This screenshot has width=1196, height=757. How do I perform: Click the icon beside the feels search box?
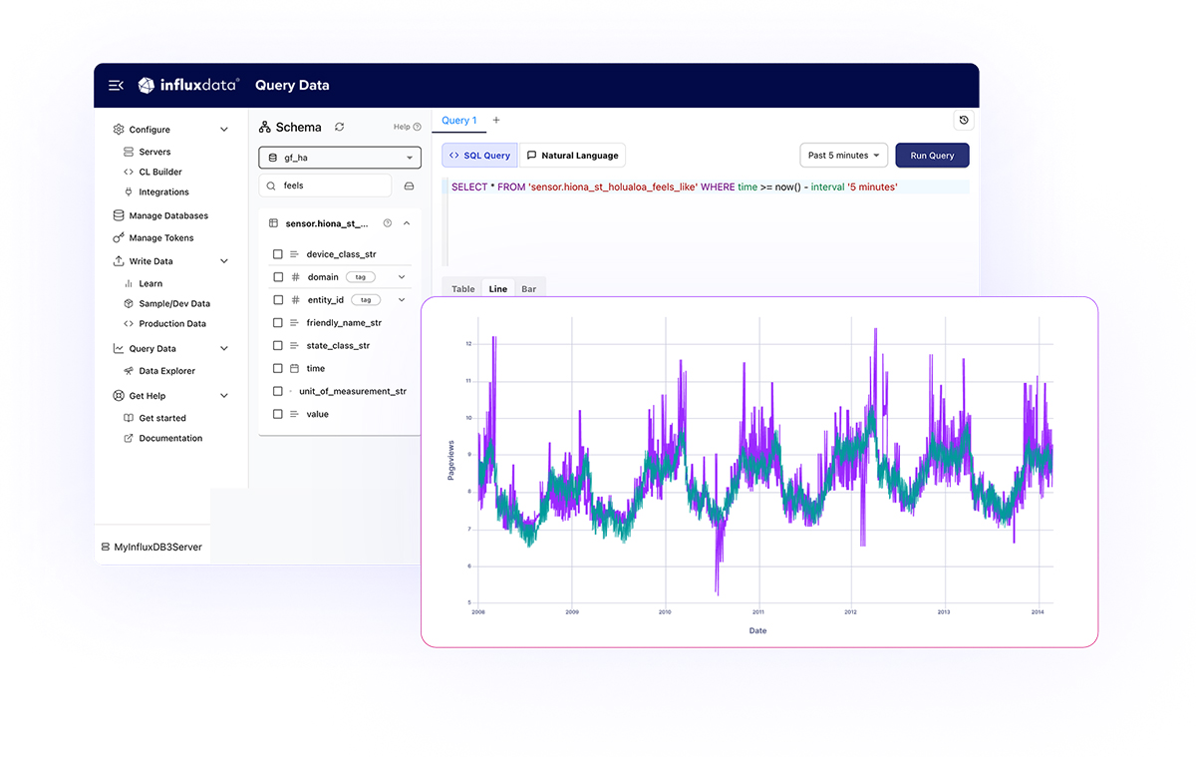(x=409, y=186)
